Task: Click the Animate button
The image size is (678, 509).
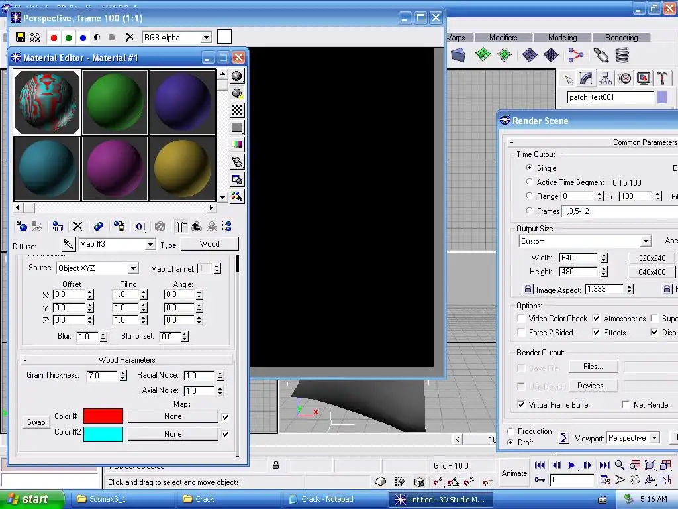Action: click(514, 473)
